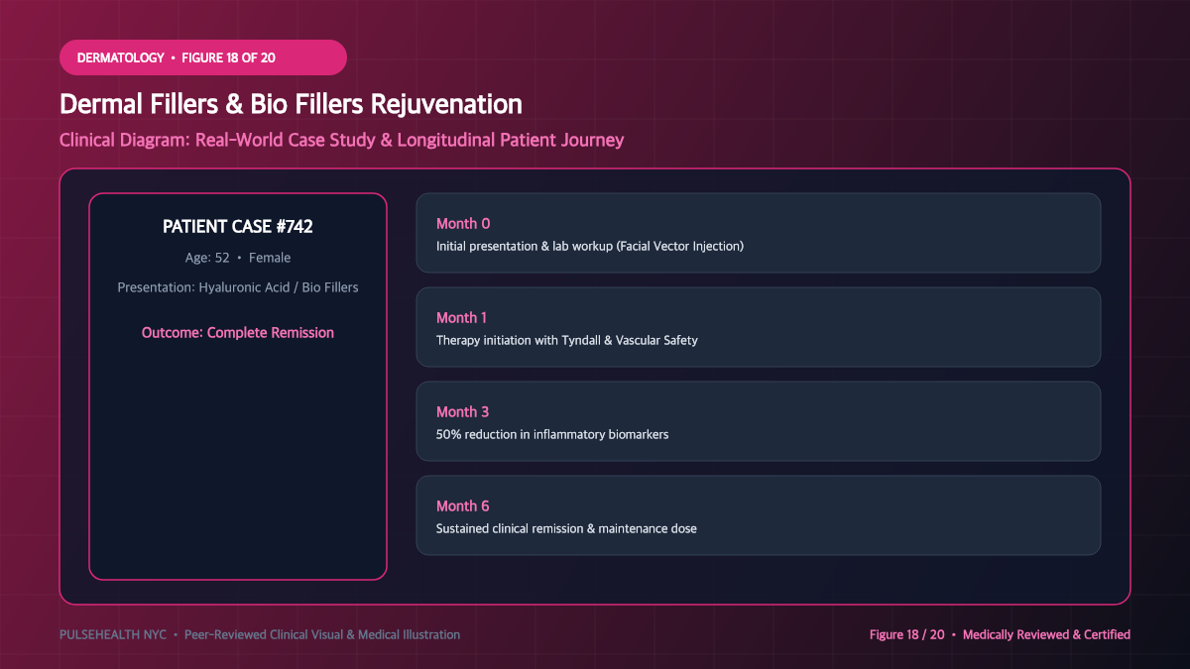Viewport: 1190px width, 669px height.
Task: Click the Dermatology Figure 18 of 20 badge
Action: click(x=203, y=57)
